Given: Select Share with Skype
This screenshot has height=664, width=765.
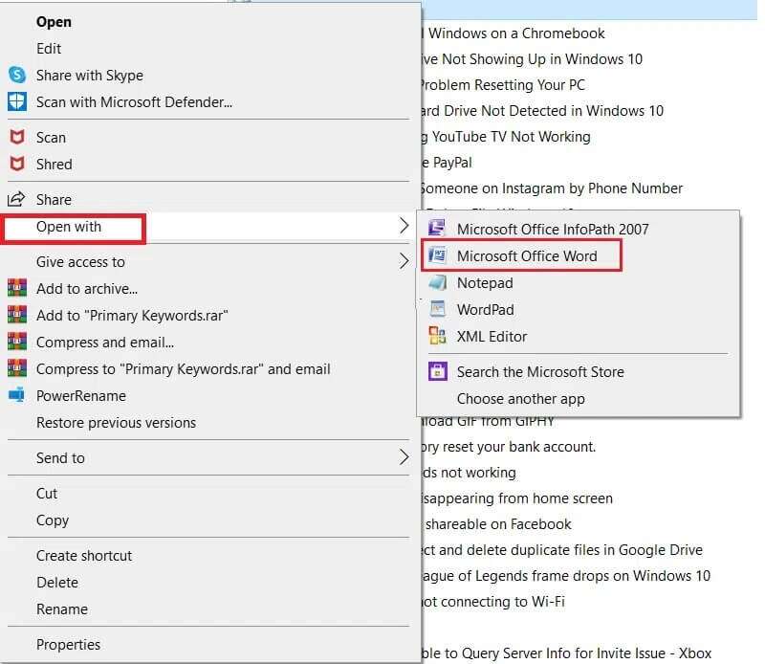Looking at the screenshot, I should coord(208,75).
